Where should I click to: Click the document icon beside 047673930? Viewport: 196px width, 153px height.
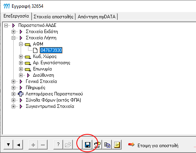pos(35,50)
